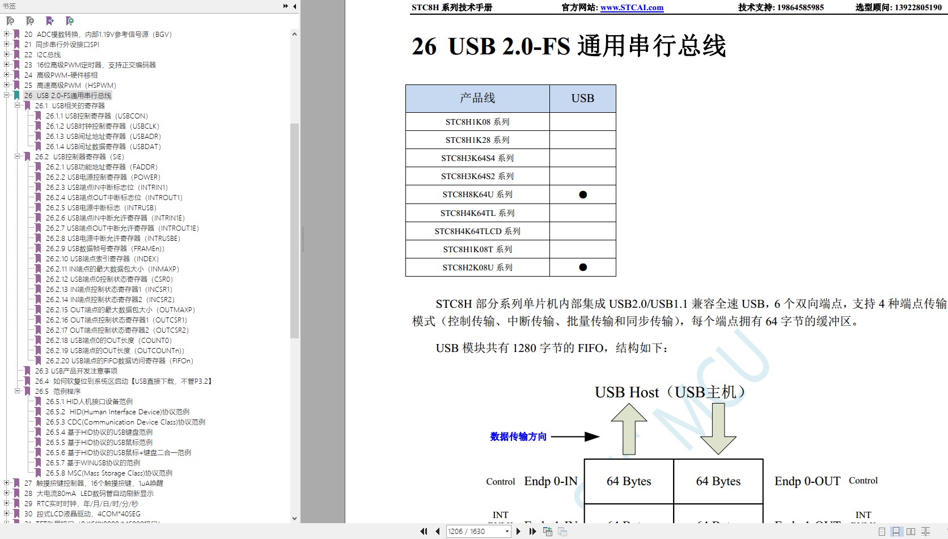This screenshot has width=948, height=539.
Task: Open bookmark 28 LED数码管自动刷新显示
Action: [89, 493]
